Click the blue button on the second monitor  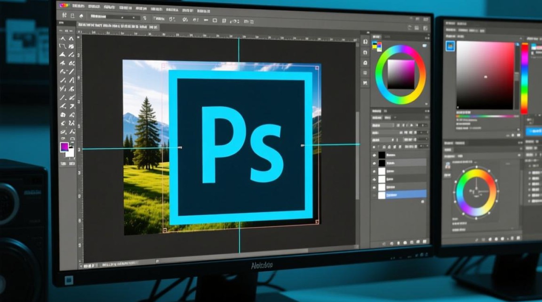(x=534, y=131)
